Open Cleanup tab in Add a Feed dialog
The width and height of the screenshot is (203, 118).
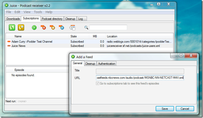pos(90,64)
